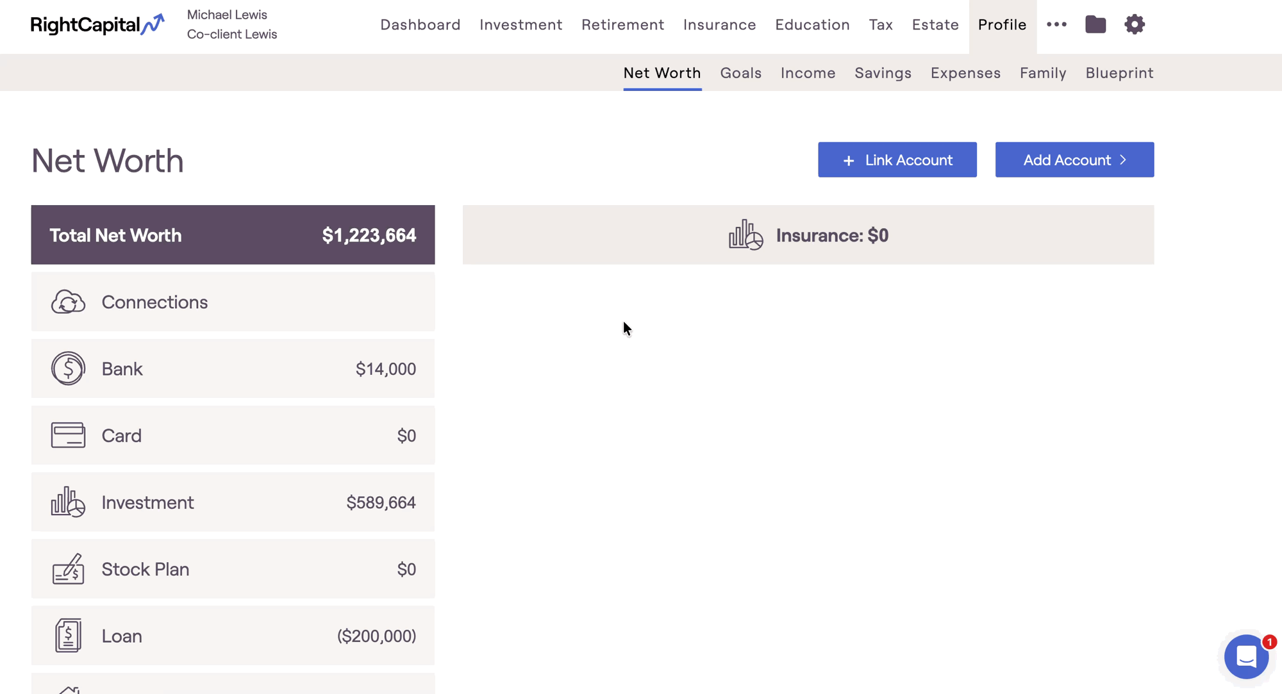Click the three-dots more menu
This screenshot has height=694, width=1282.
pos(1056,24)
